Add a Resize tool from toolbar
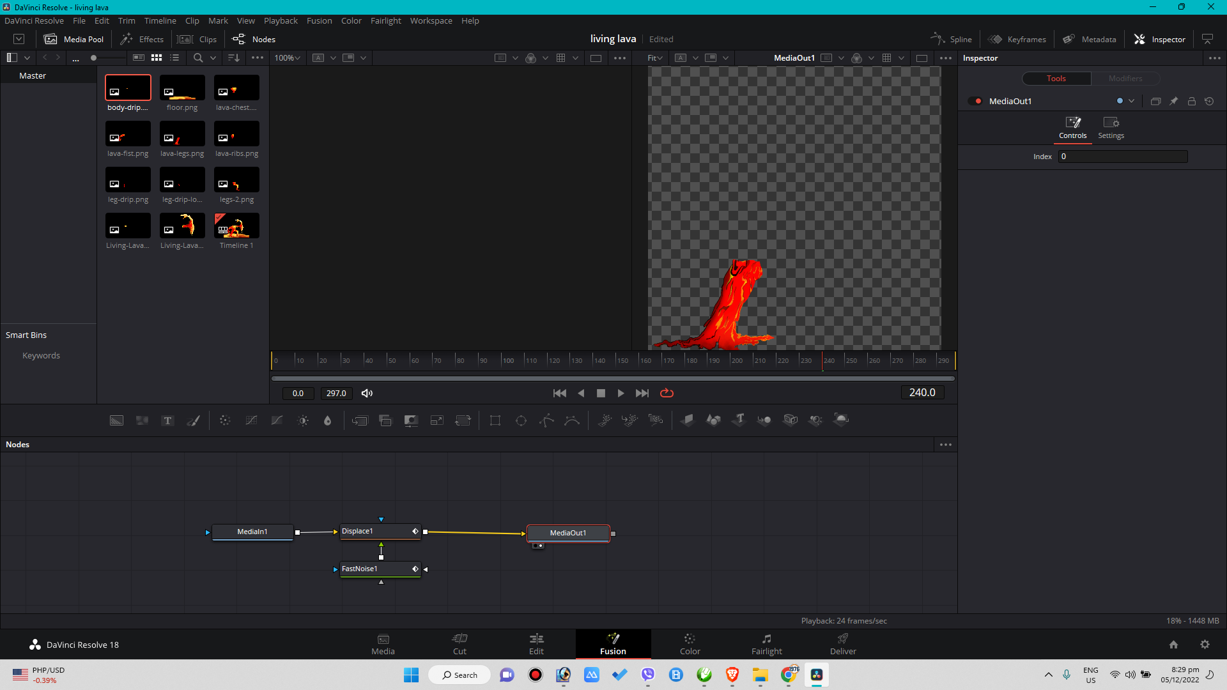This screenshot has height=690, width=1227. coord(437,420)
